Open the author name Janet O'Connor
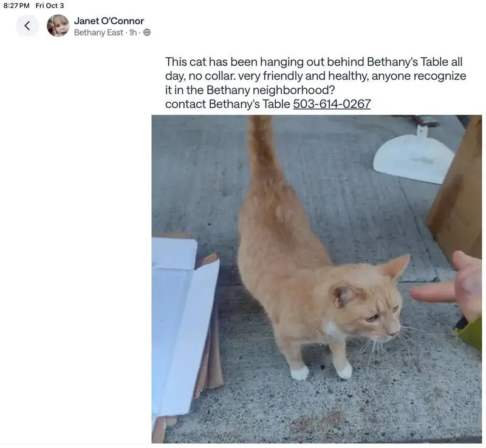Image resolution: width=486 pixels, height=448 pixels. (x=109, y=21)
